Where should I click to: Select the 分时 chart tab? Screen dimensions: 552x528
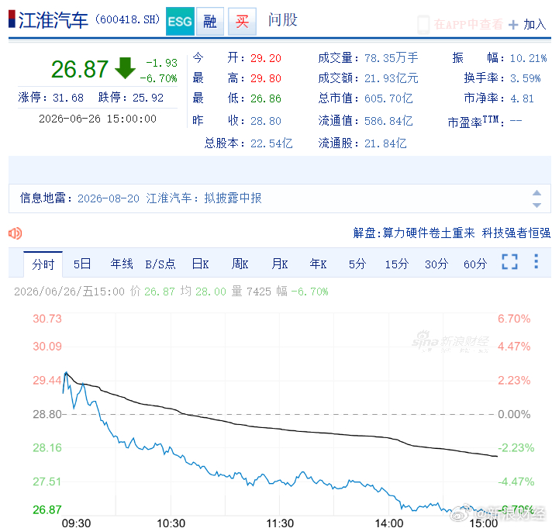coord(43,264)
